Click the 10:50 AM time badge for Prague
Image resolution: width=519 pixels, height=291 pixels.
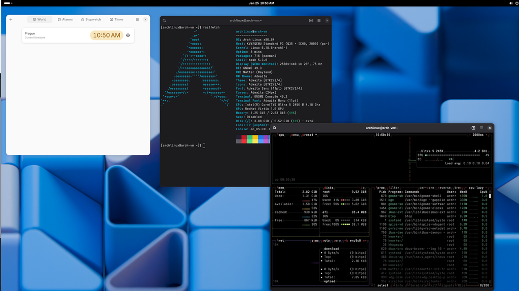(x=106, y=35)
